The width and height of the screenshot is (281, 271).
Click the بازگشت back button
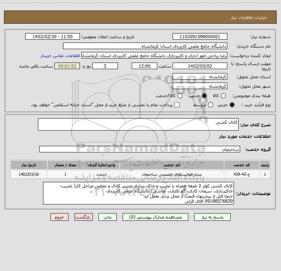point(84,217)
